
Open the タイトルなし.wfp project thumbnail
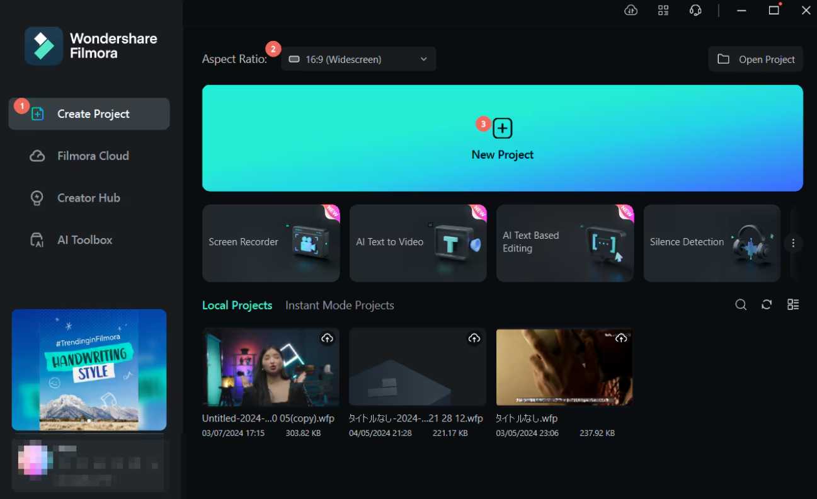(564, 367)
